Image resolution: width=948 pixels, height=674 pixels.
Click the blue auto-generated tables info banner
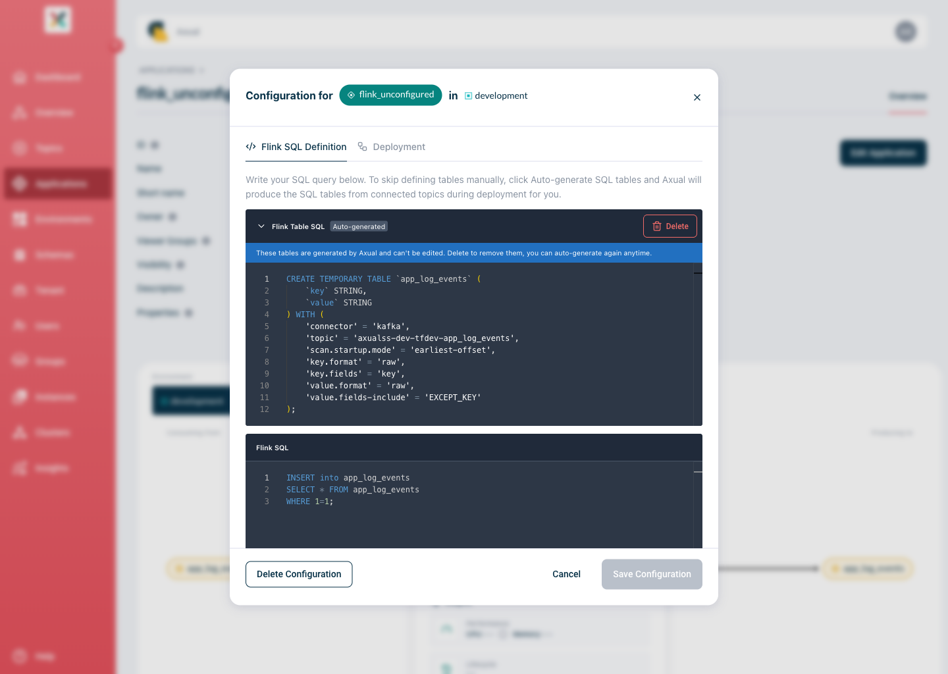[x=474, y=253]
